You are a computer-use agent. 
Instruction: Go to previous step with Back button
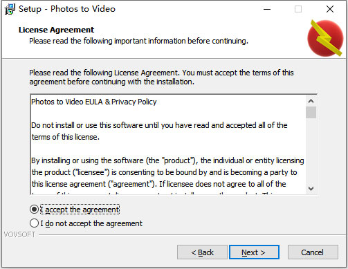(x=202, y=252)
